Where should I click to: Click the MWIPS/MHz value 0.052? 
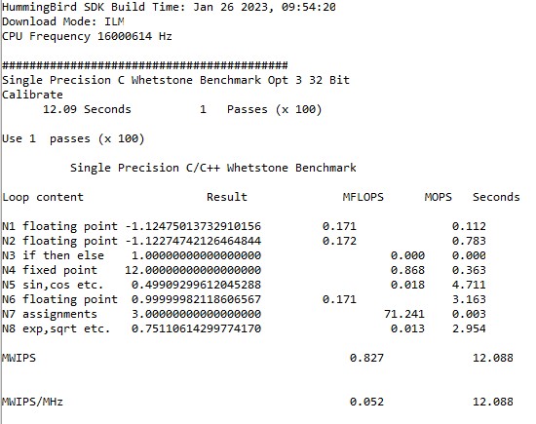click(x=366, y=402)
